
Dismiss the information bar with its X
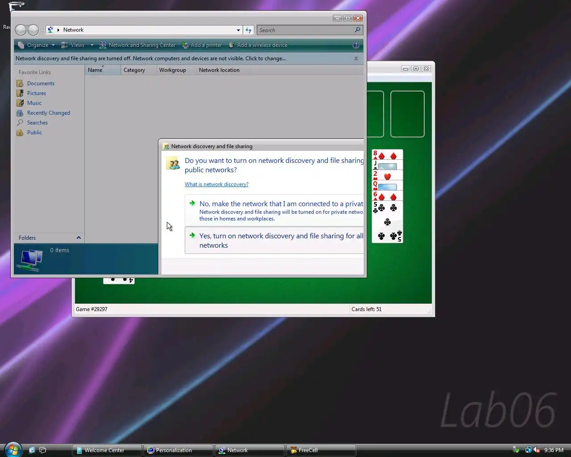[356, 58]
